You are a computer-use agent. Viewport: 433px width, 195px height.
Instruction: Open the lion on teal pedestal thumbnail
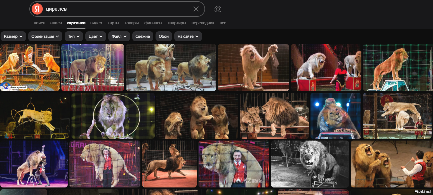398,67
